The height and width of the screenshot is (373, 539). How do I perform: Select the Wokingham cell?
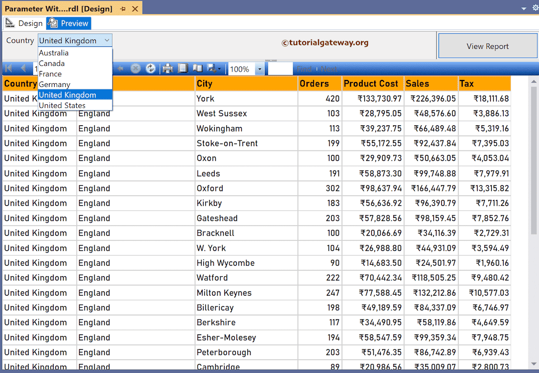point(246,128)
